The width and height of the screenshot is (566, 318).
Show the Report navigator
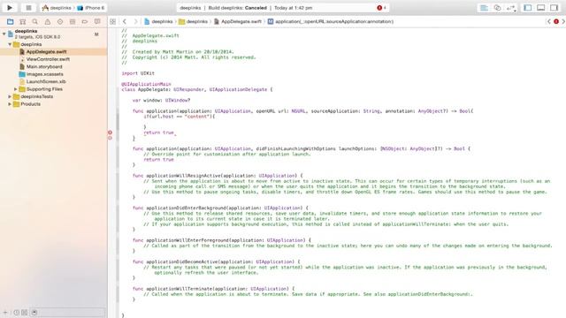[97, 21]
